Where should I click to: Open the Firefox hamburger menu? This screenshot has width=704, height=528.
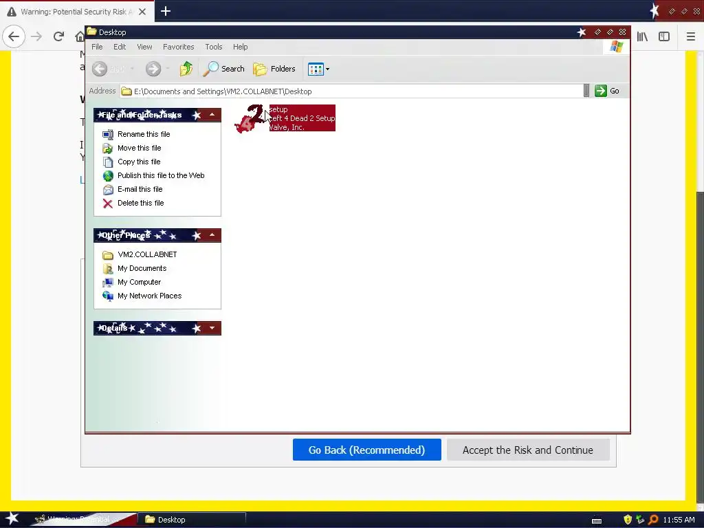tap(691, 37)
